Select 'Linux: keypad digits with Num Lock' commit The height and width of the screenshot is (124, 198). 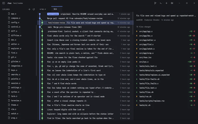[x=85, y=109]
